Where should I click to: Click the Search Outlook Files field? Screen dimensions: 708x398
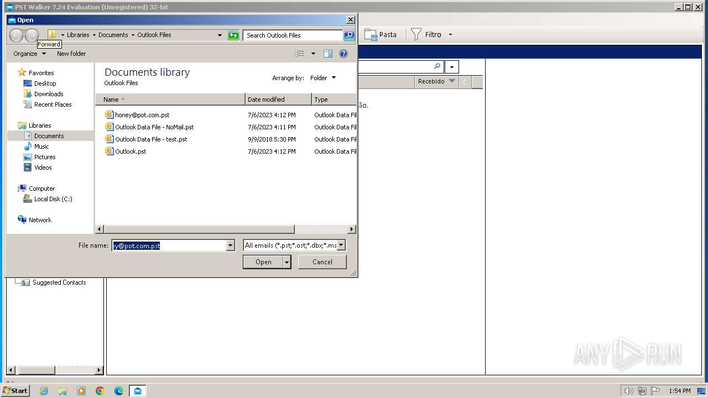pyautogui.click(x=293, y=35)
